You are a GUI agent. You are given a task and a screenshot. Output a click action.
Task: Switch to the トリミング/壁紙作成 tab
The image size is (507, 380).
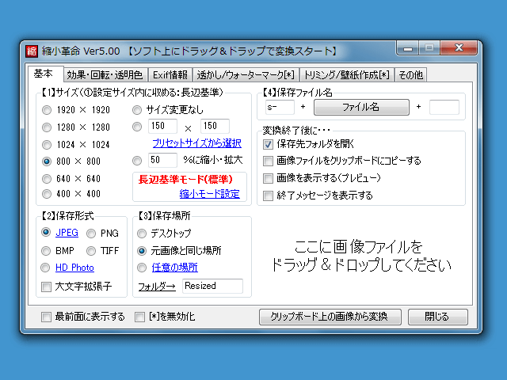pyautogui.click(x=347, y=75)
